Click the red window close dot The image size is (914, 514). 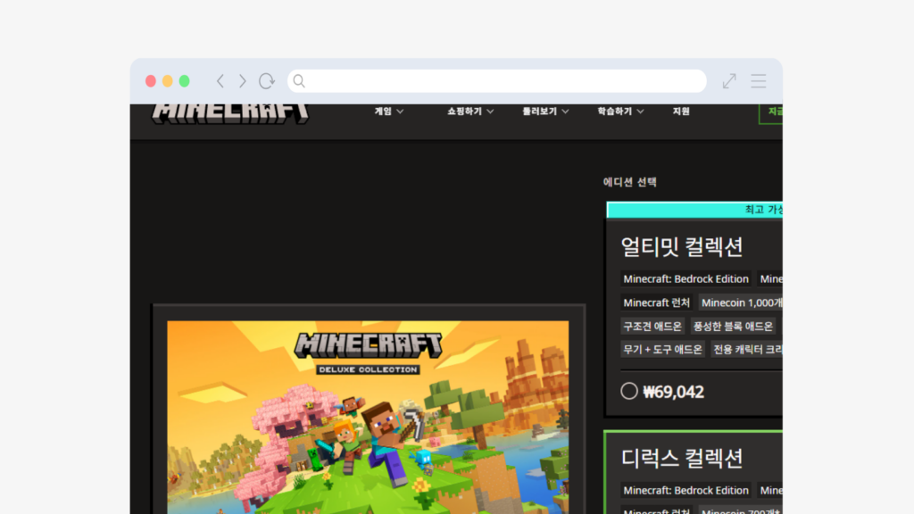coord(150,81)
